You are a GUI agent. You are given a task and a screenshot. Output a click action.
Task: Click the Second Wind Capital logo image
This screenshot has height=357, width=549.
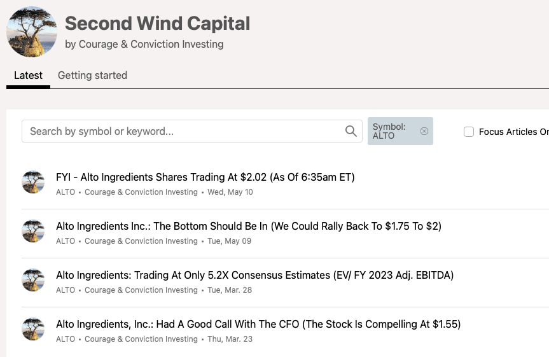pos(32,32)
